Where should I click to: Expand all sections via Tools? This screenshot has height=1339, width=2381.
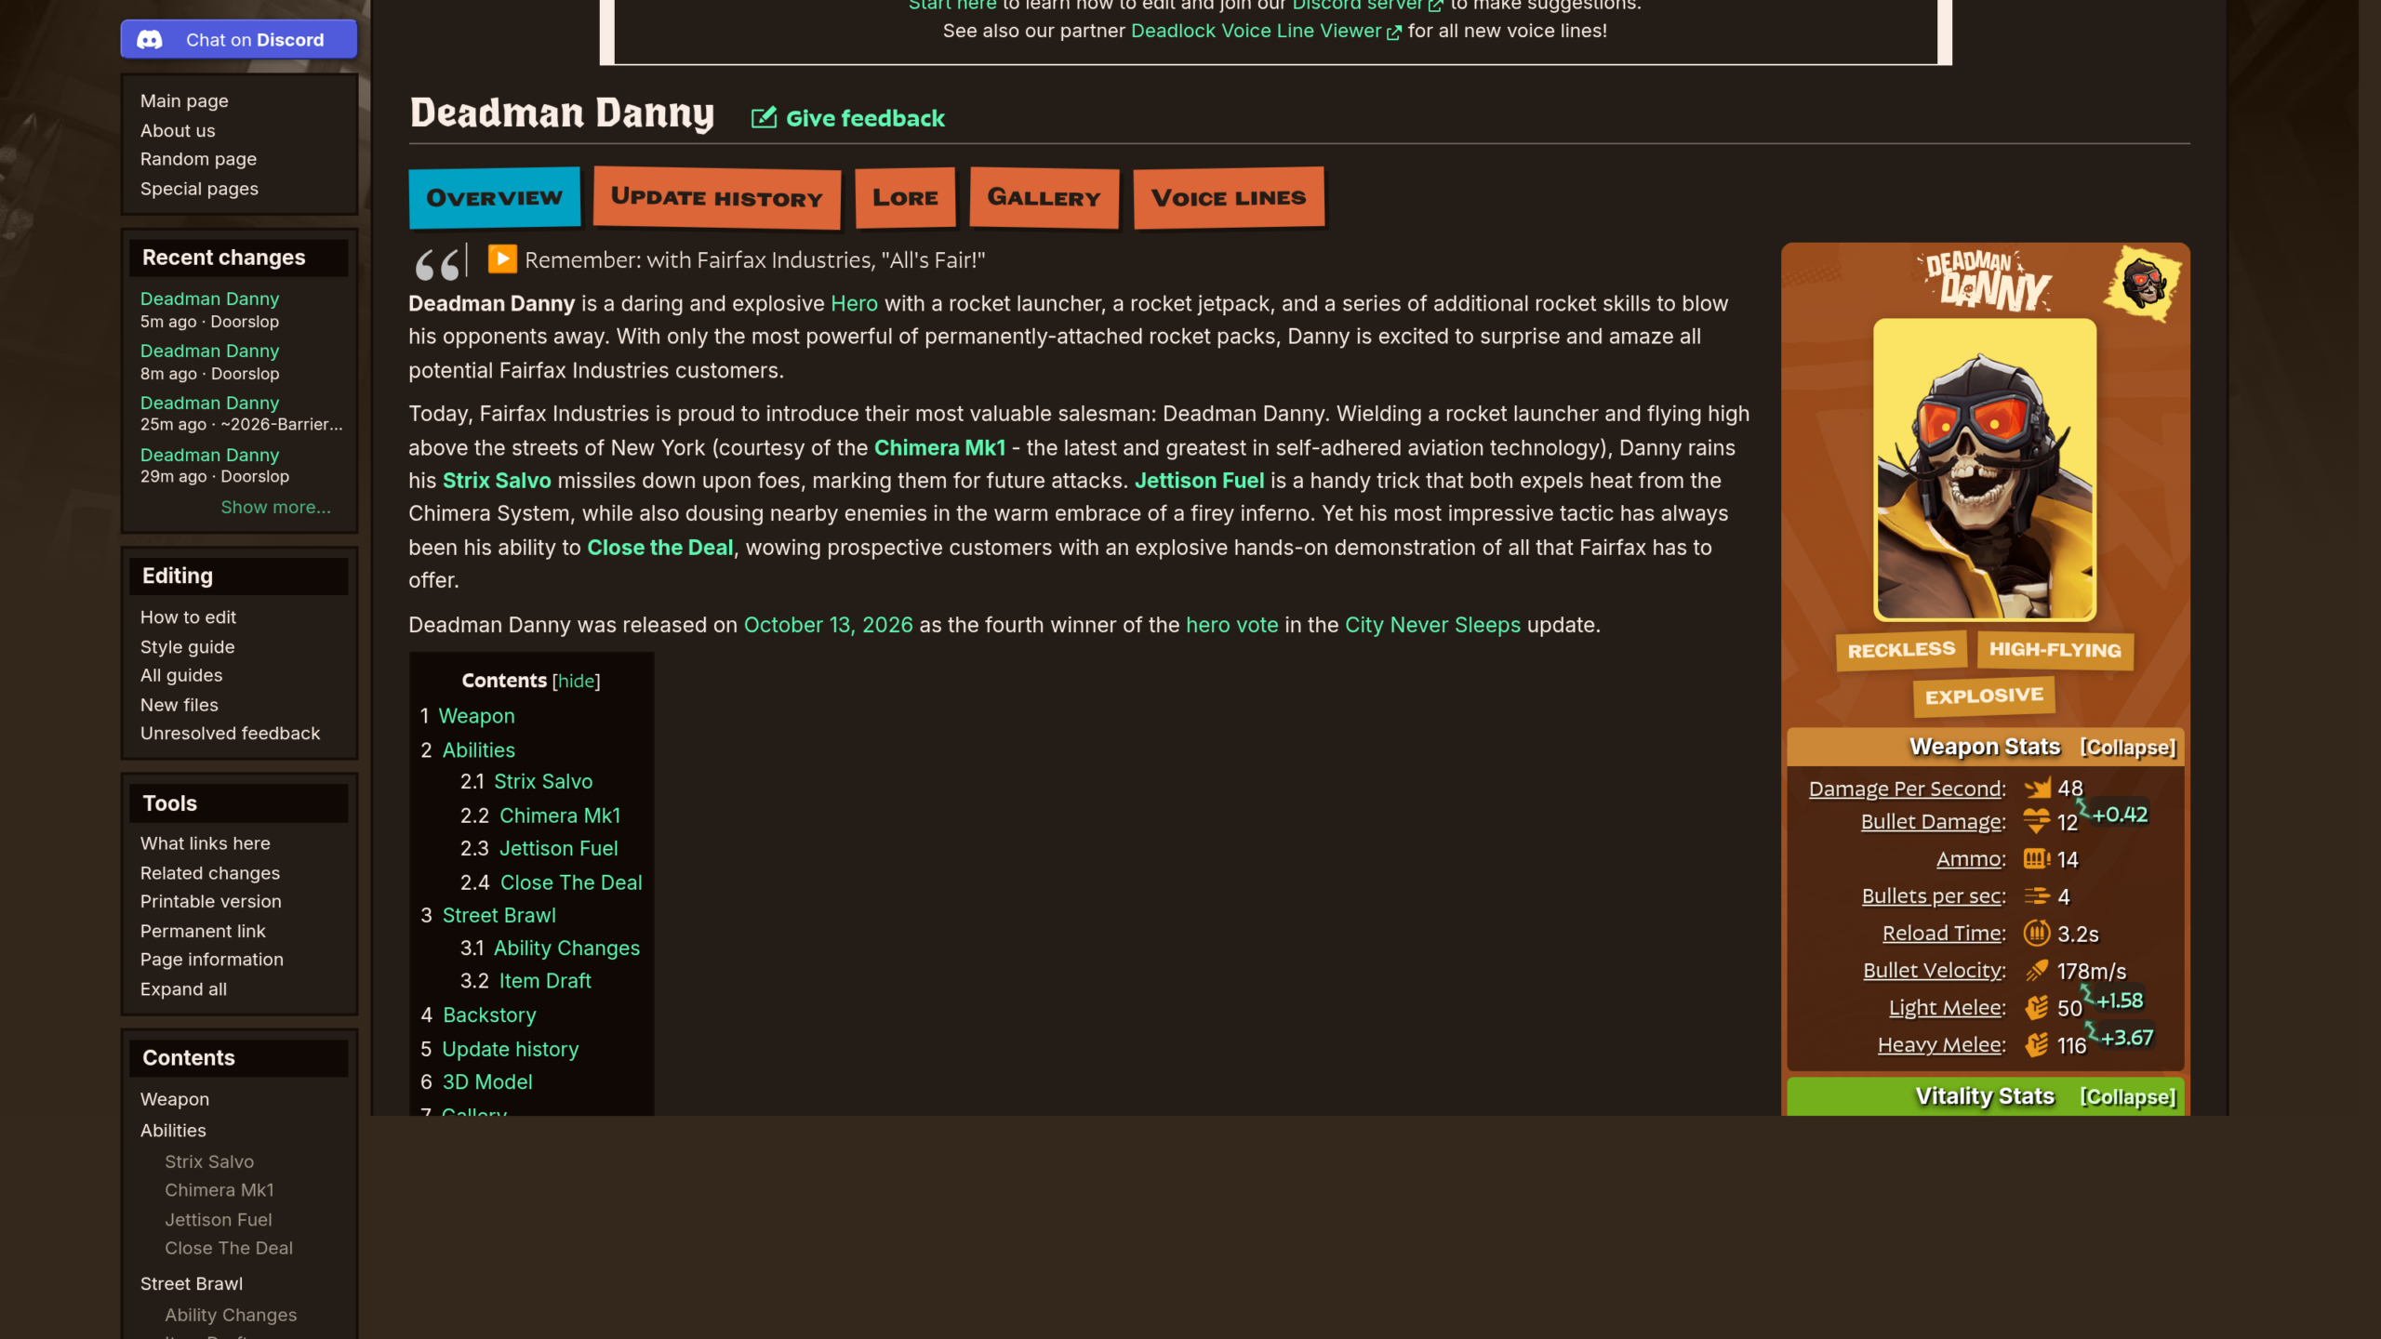183,989
